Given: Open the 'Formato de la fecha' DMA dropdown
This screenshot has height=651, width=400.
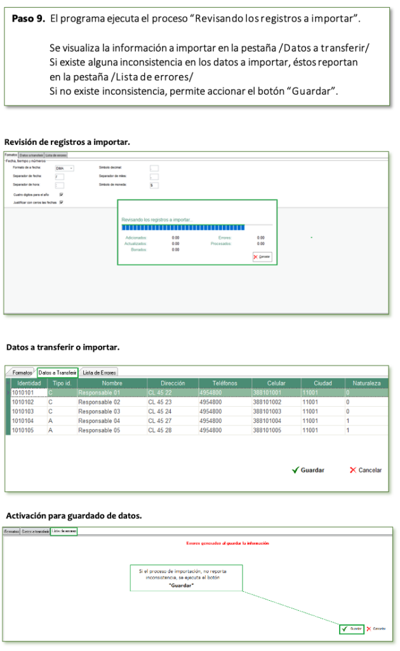Looking at the screenshot, I should point(64,168).
